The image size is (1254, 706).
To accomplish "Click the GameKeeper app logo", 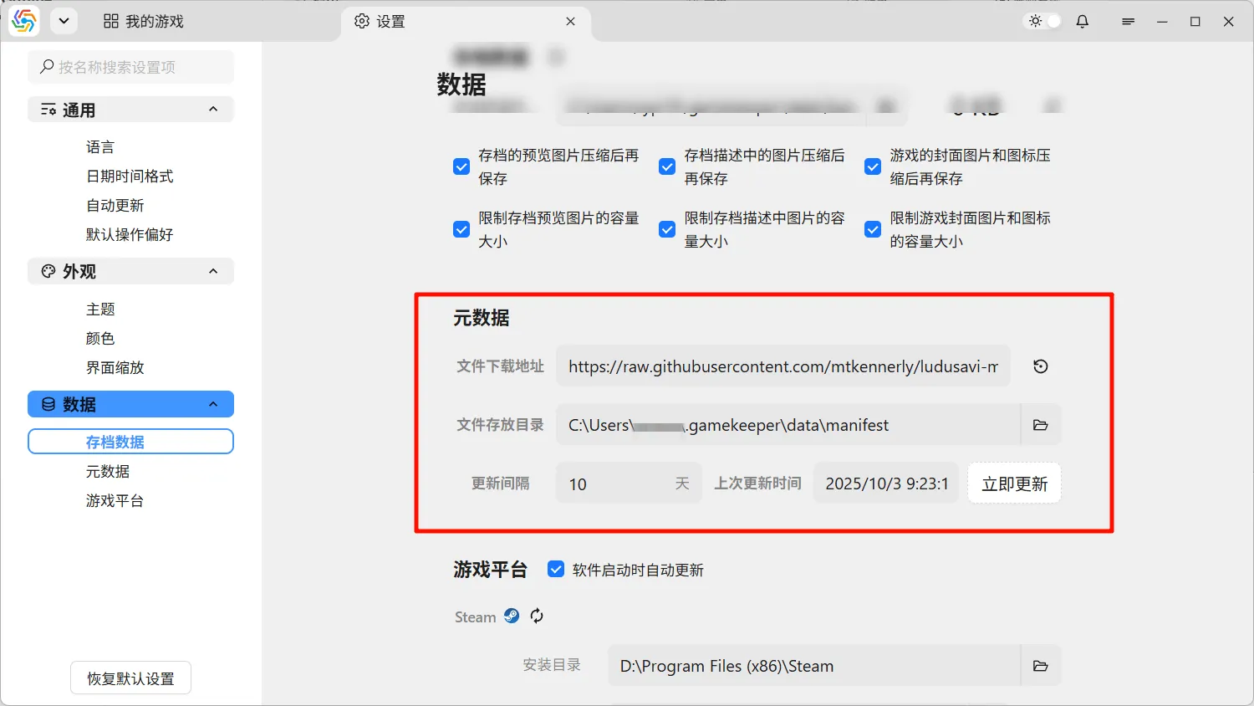I will click(24, 22).
